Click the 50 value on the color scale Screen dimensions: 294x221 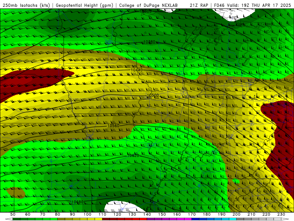point(13,214)
